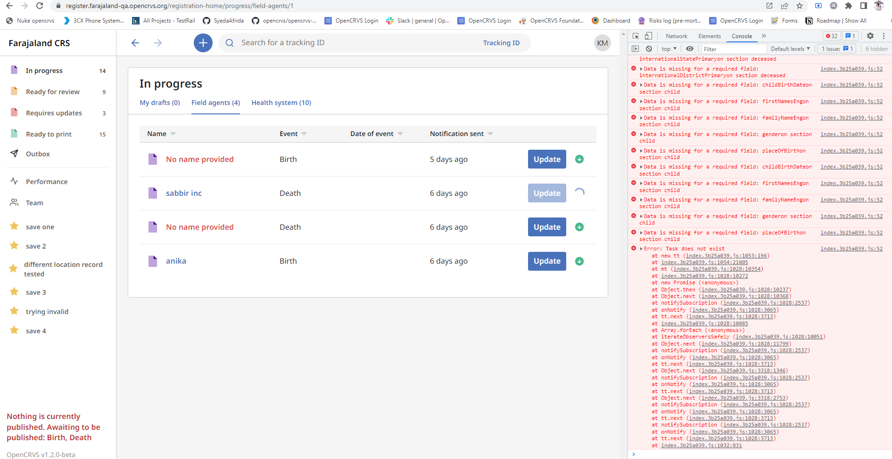Click the loading spinner beside sabbir inc
Viewport: 892px width, 459px height.
pos(579,193)
